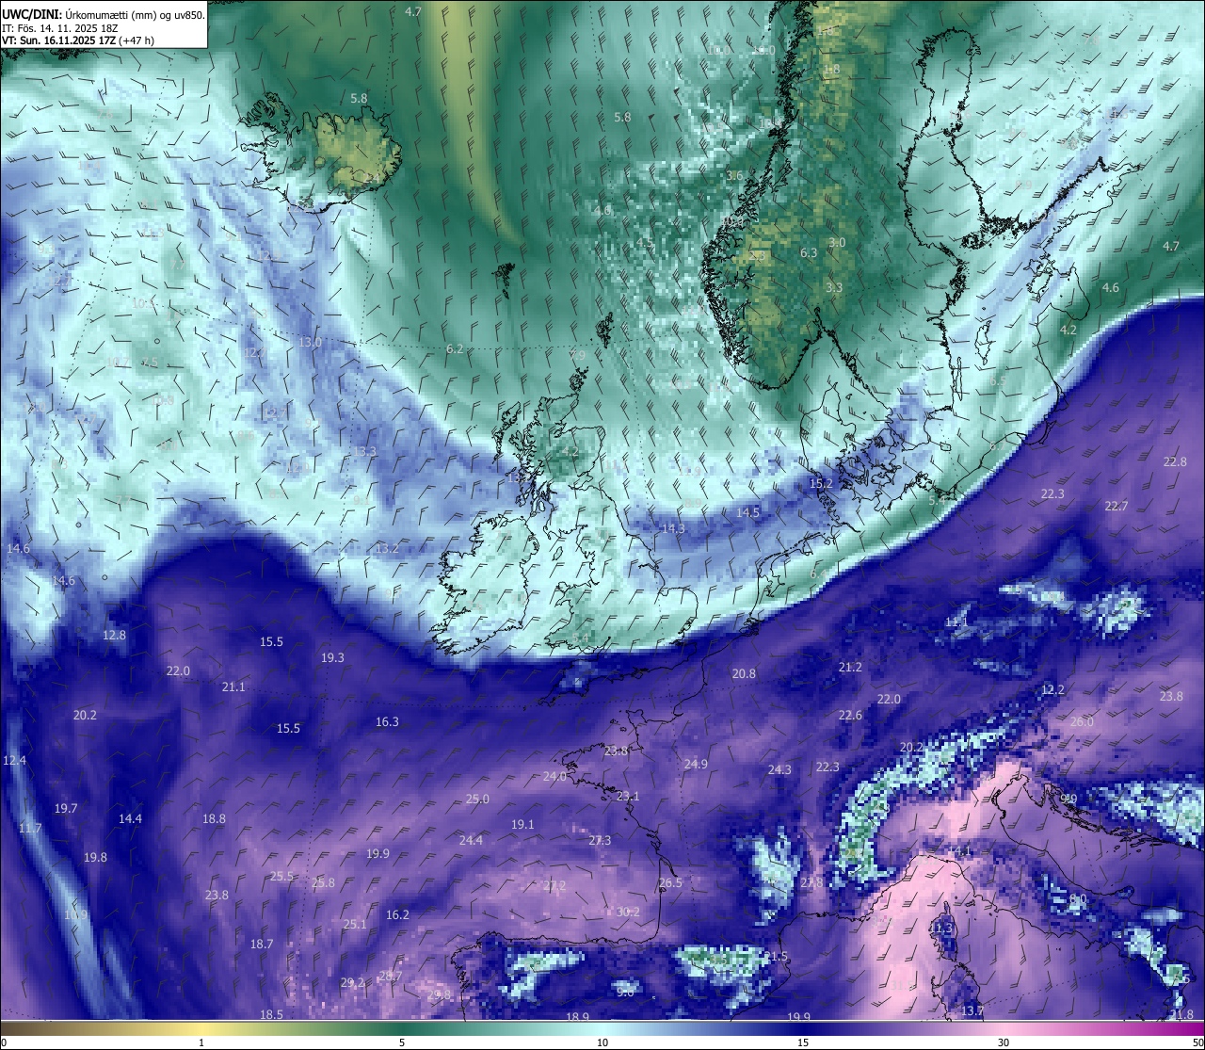Screen dimensions: 1205x1050
Task: Click the map value 12.8 on the map
Action: [x=114, y=635]
